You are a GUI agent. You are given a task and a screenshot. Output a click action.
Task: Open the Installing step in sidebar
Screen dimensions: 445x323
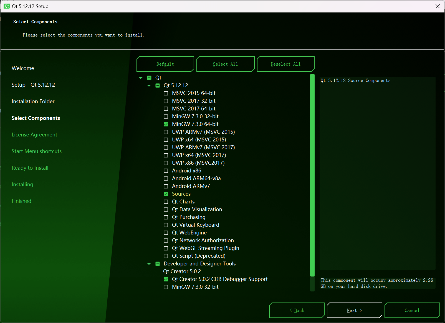(x=22, y=184)
